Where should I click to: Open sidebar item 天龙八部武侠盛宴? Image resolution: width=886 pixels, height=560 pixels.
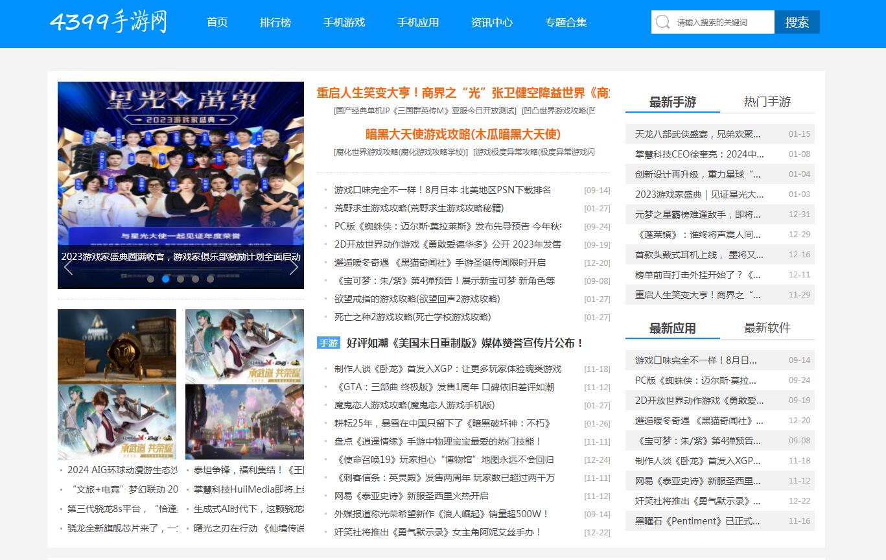[698, 134]
